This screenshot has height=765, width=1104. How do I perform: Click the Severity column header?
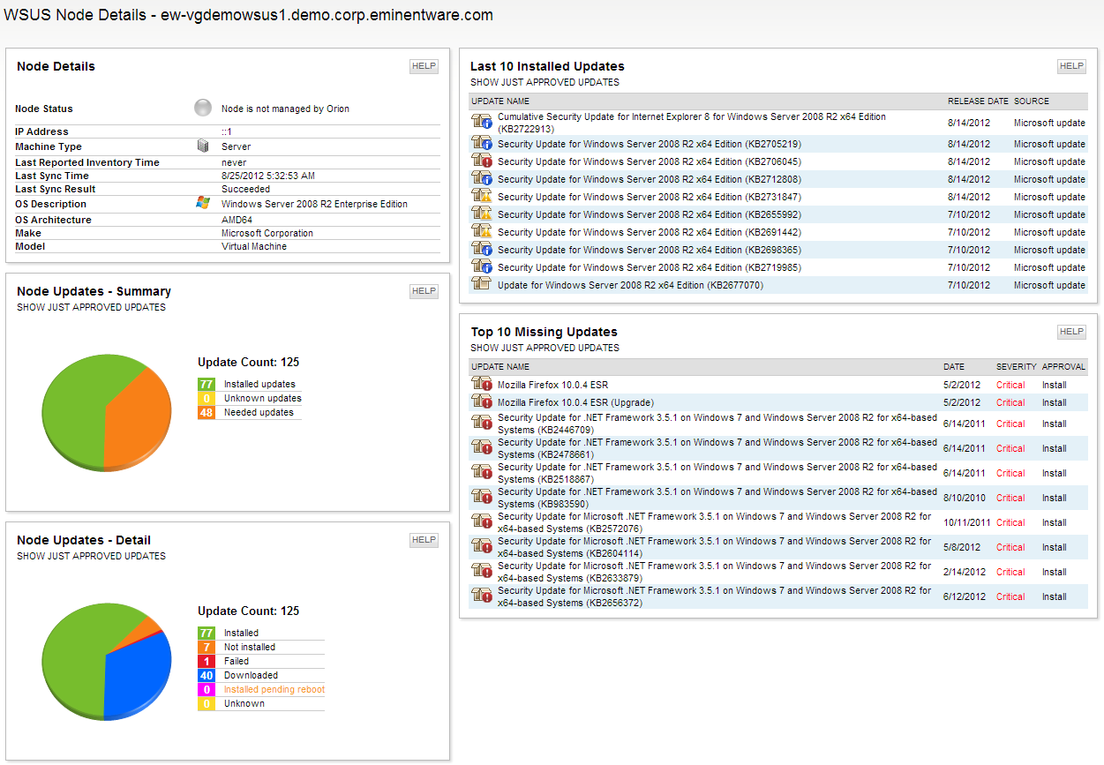(1016, 367)
